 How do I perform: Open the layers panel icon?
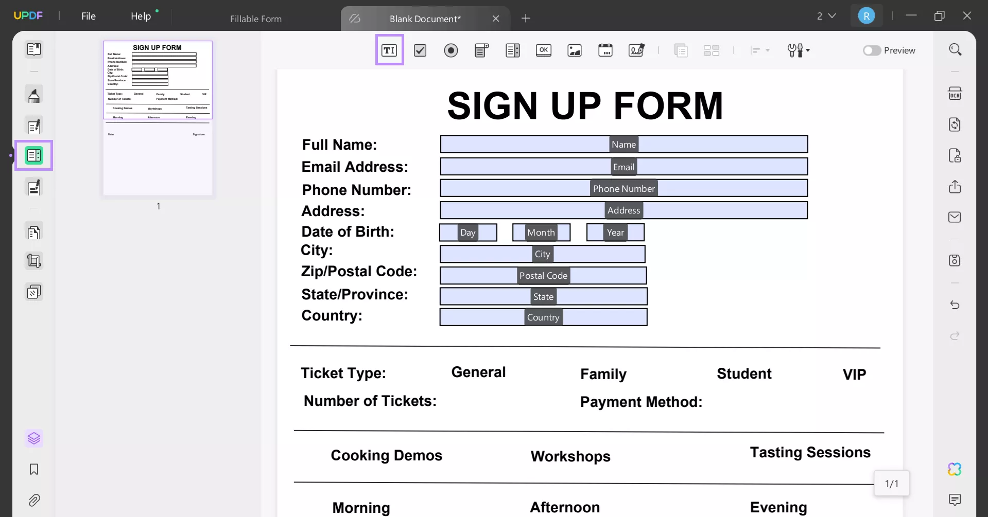34,438
